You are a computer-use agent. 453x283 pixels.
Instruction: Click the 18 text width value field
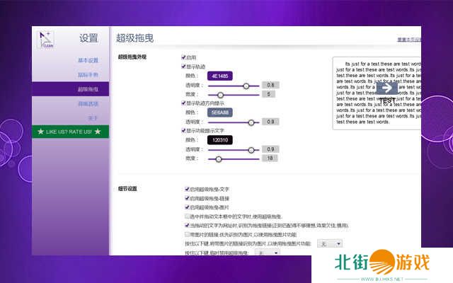pos(270,158)
